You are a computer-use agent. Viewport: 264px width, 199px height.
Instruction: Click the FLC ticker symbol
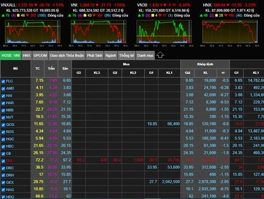coord(10,81)
